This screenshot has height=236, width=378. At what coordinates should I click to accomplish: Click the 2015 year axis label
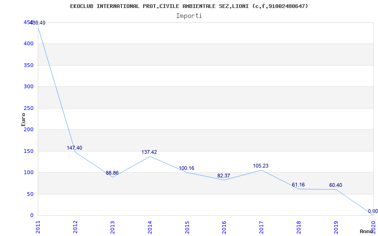[187, 227]
